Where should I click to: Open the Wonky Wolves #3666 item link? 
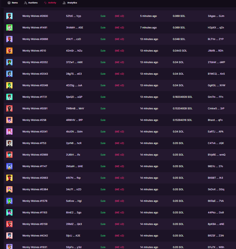[35, 39]
